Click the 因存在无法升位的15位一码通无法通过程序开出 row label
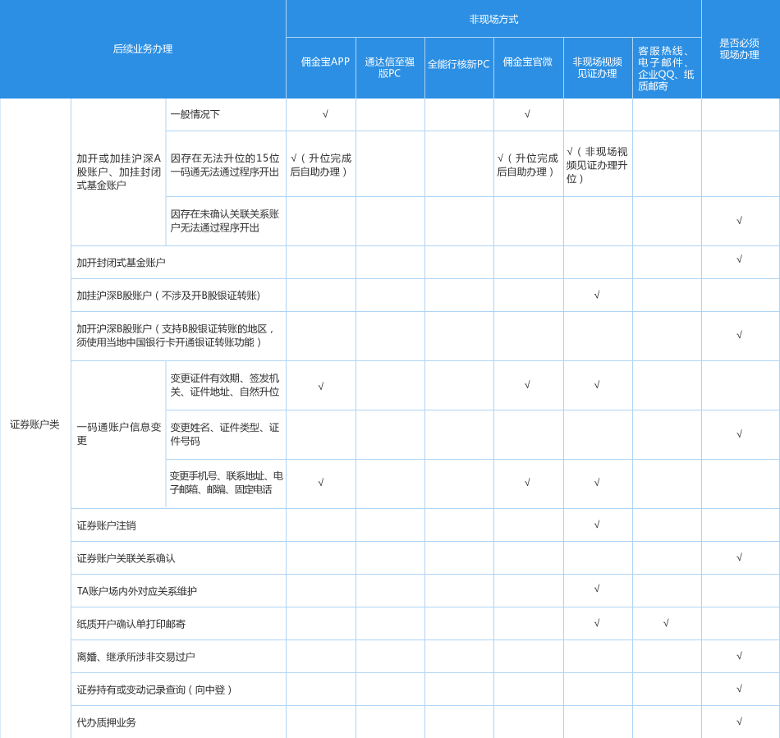 226,164
